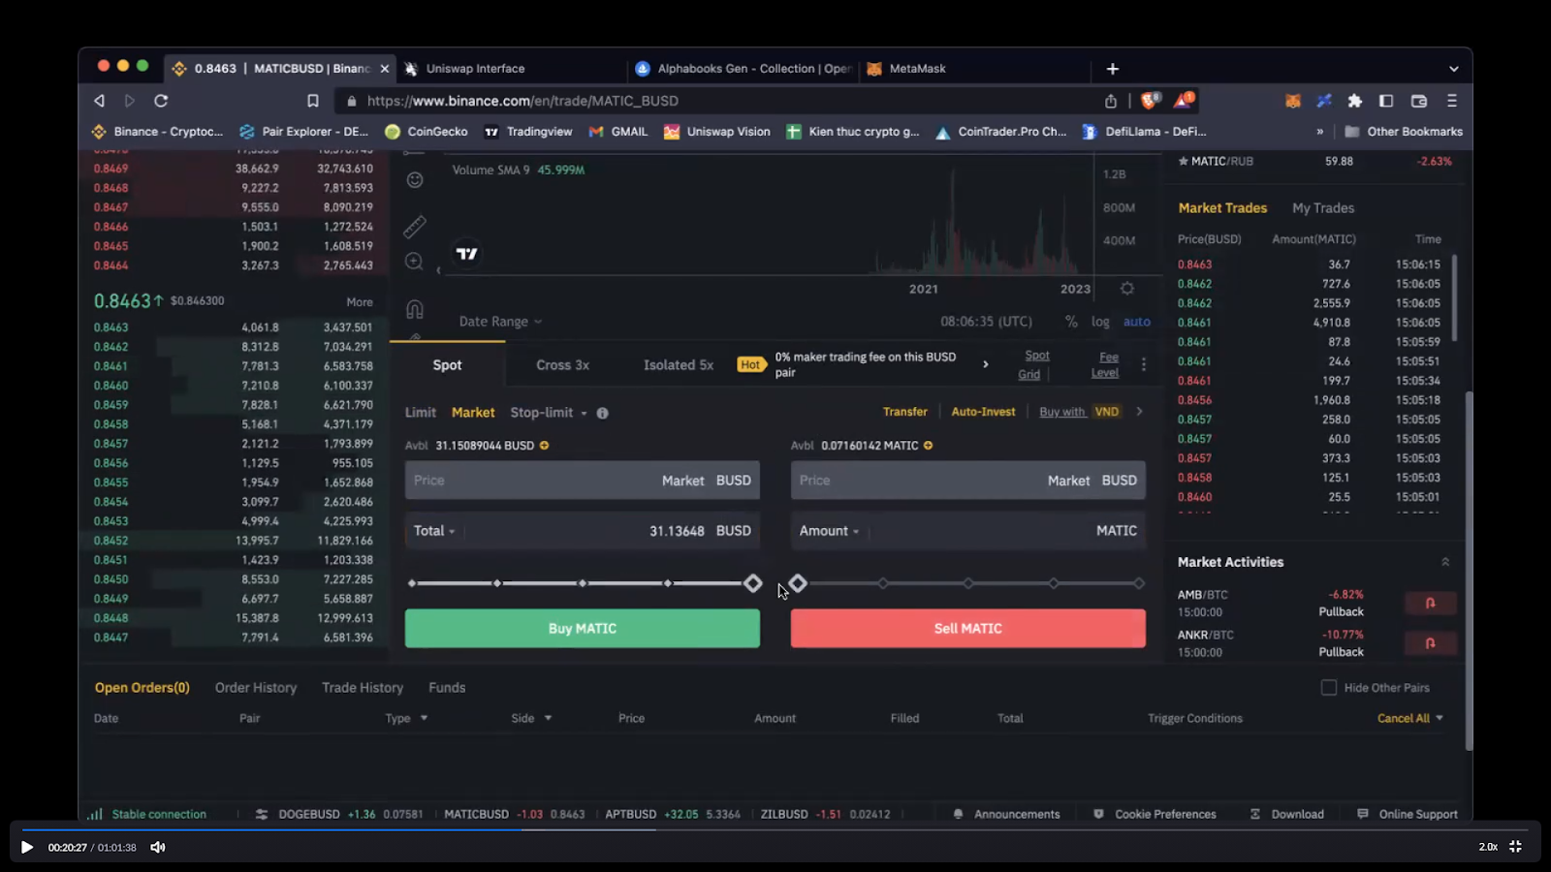The height and width of the screenshot is (872, 1551).
Task: Open the Fee Level link
Action: [1106, 365]
